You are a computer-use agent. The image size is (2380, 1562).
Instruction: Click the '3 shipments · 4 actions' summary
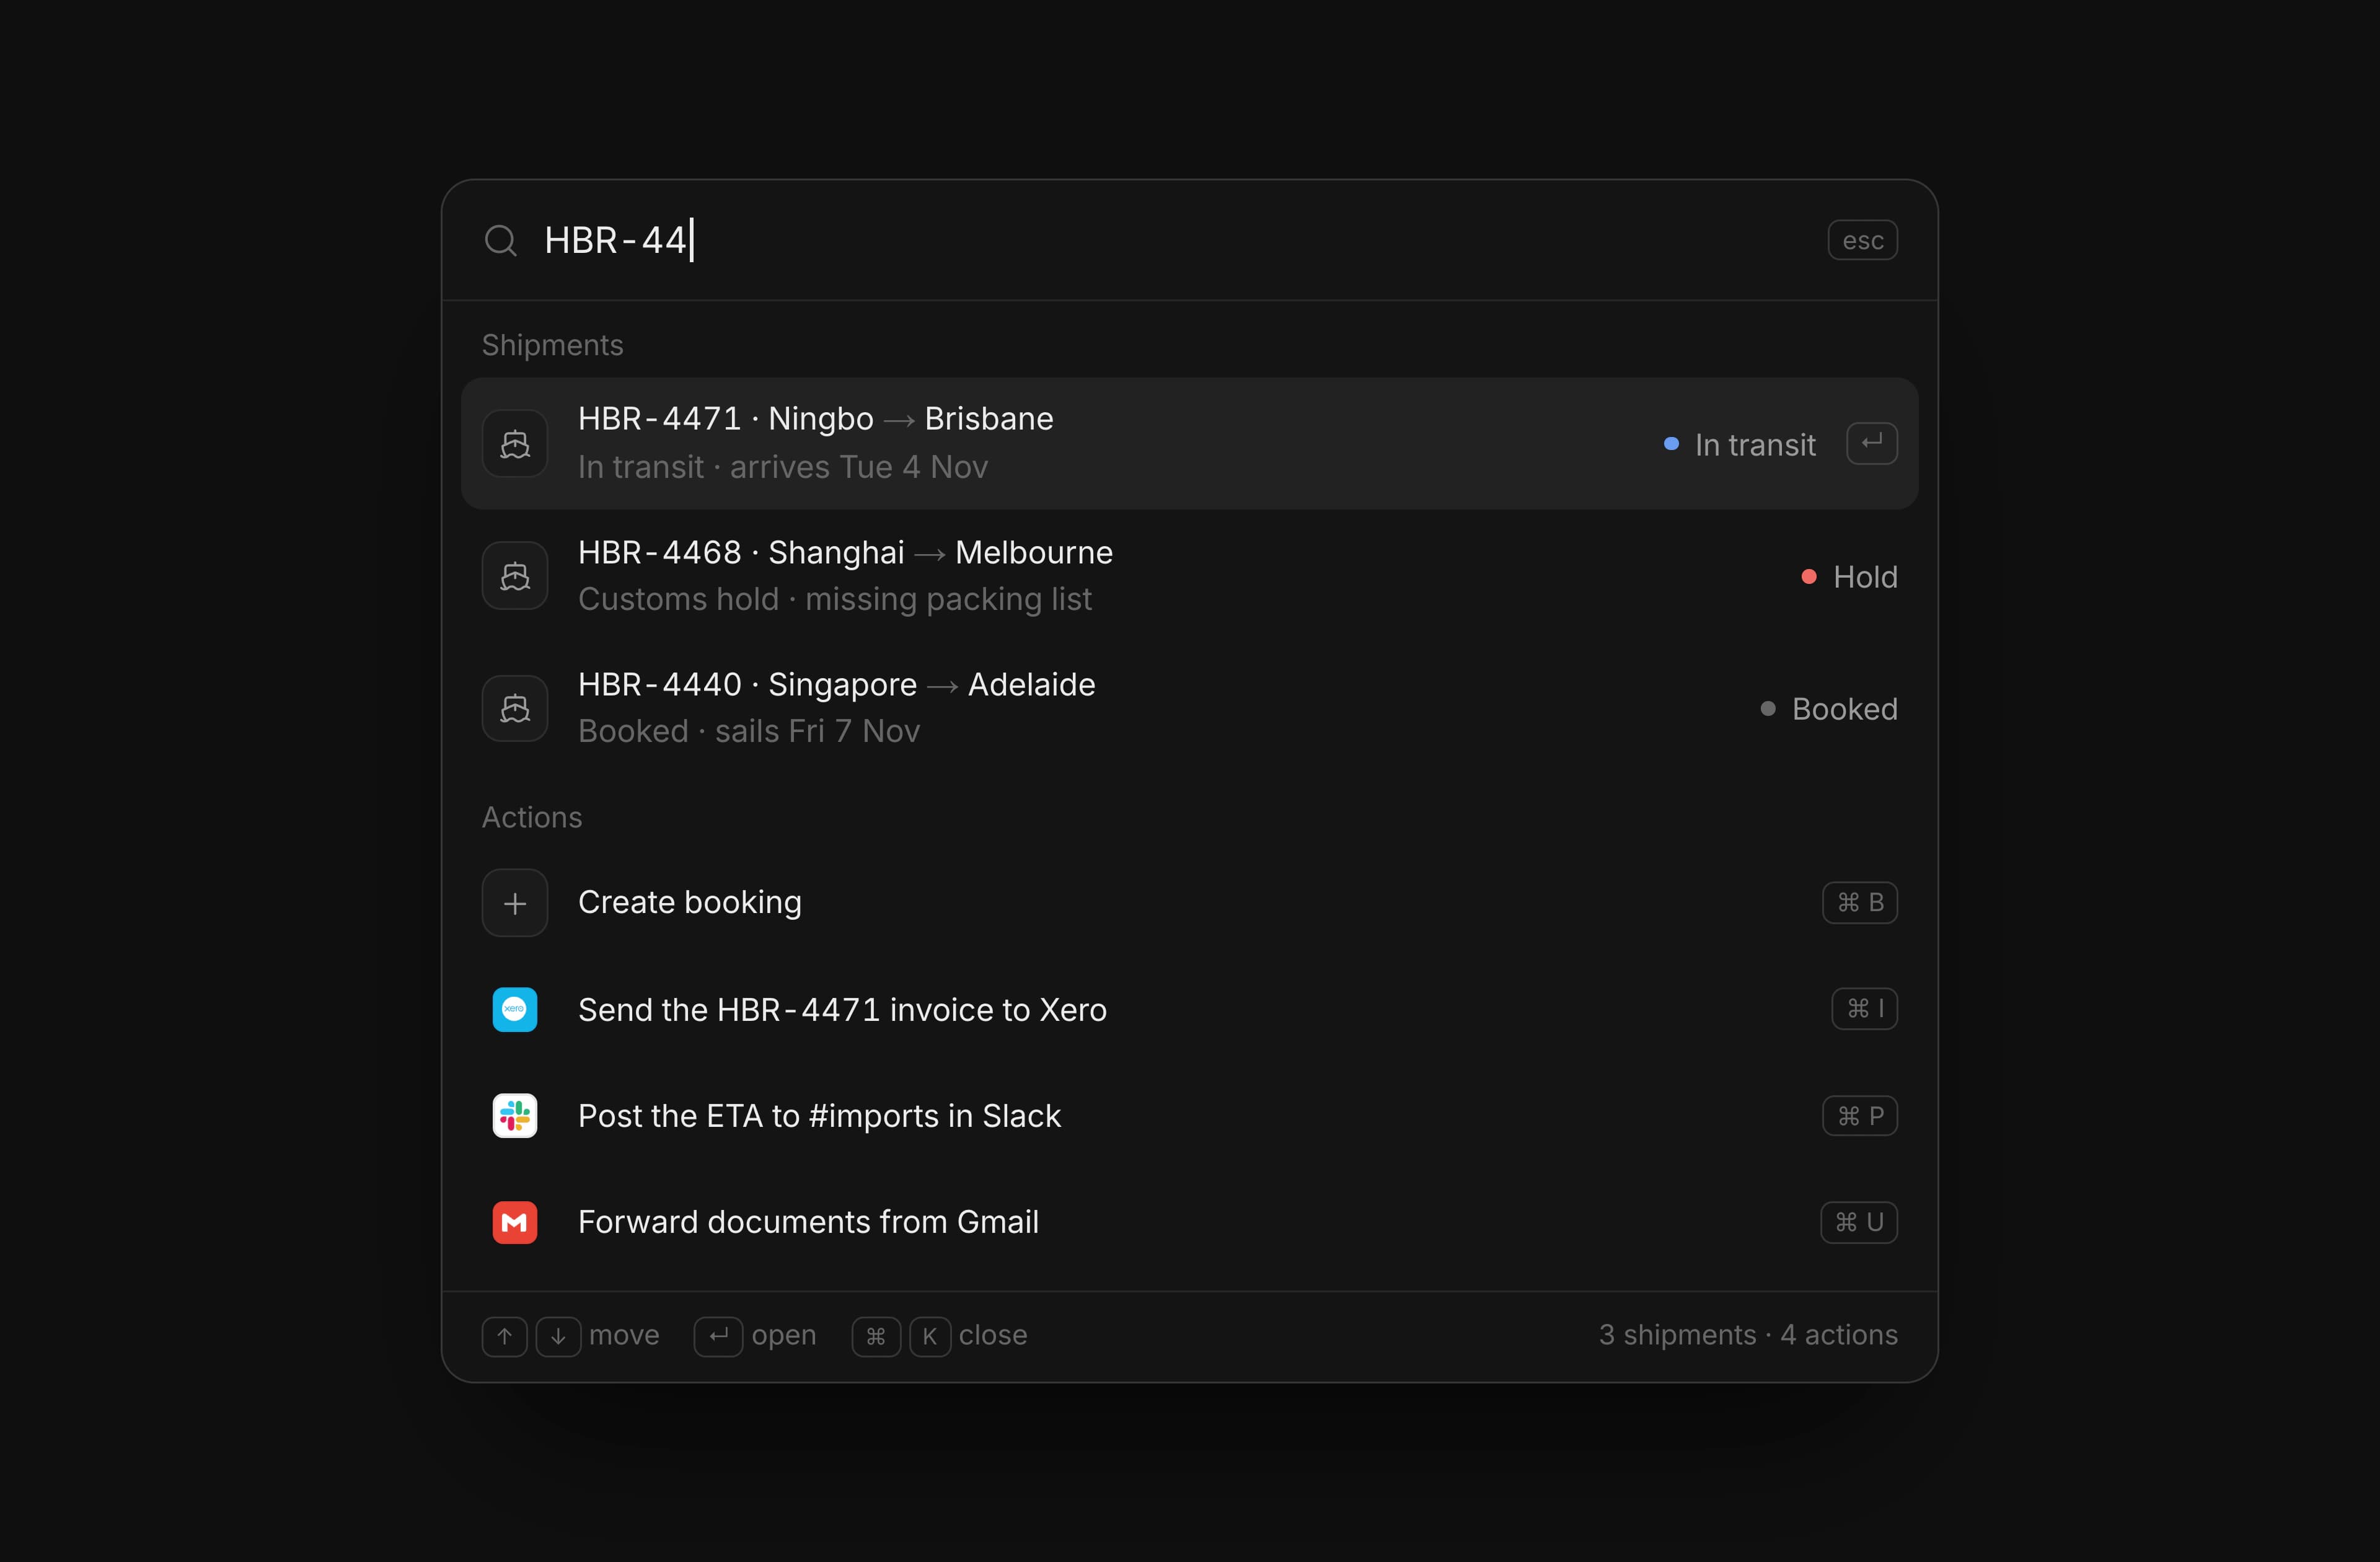click(x=1748, y=1335)
